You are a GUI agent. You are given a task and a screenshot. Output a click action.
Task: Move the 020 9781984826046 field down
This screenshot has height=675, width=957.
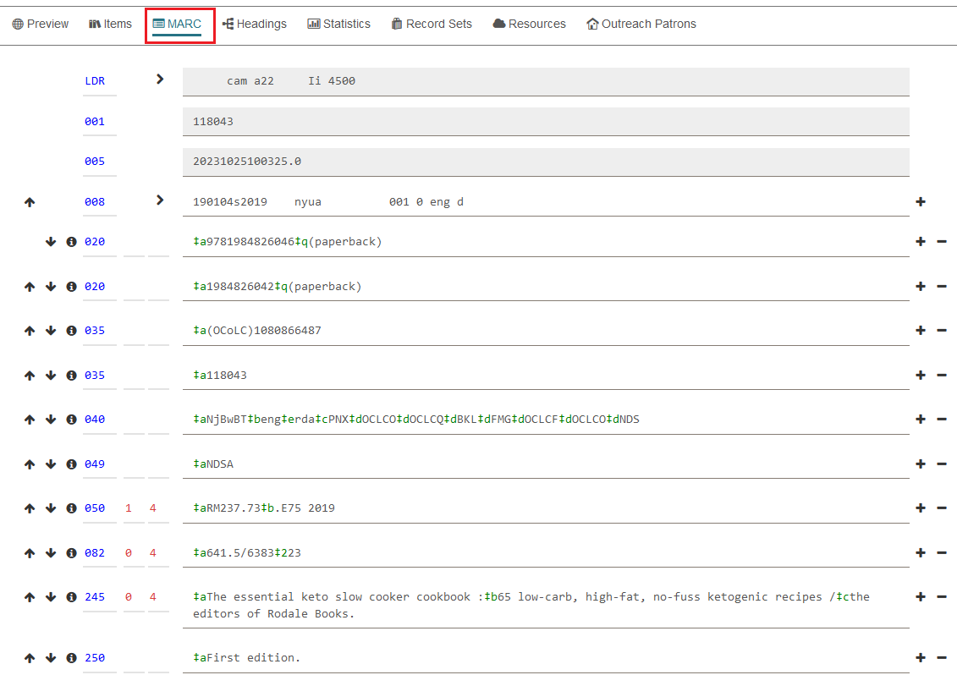(x=51, y=242)
